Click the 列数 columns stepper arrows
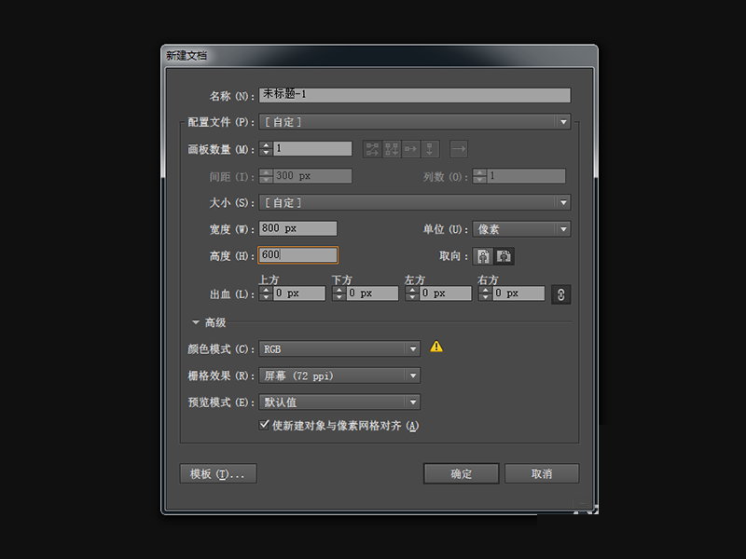 pos(479,176)
